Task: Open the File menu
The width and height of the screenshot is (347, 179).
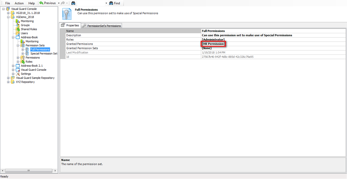Action: (7, 3)
